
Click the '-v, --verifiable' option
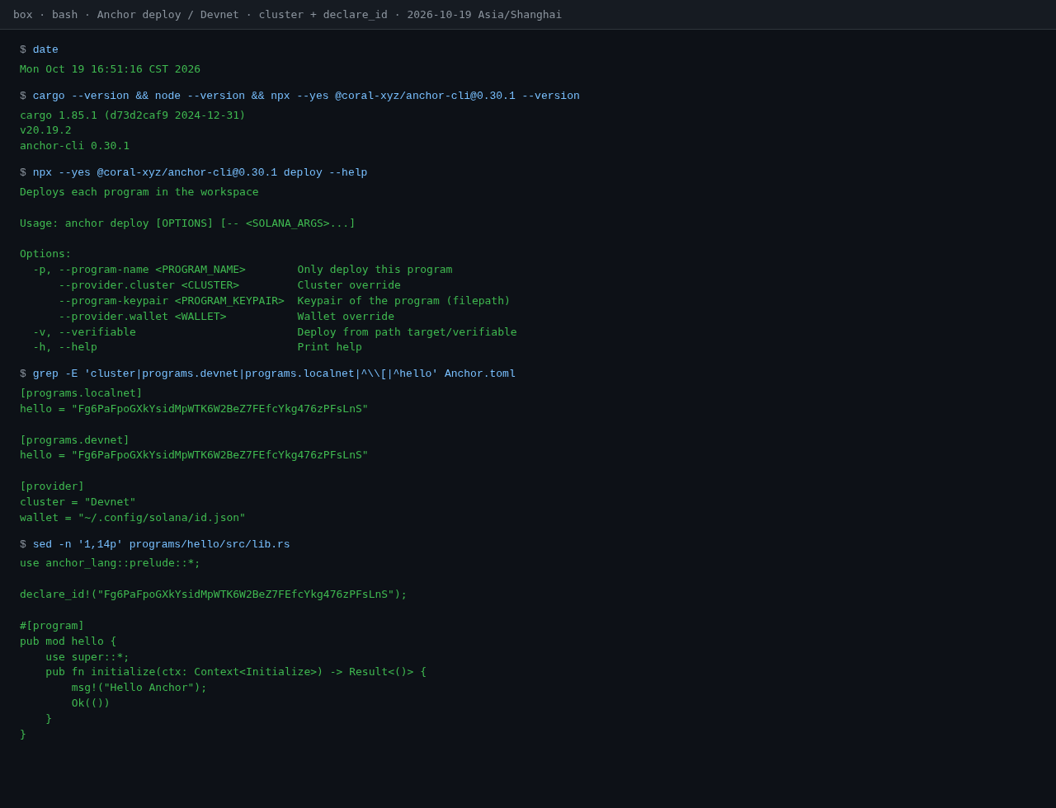(x=84, y=332)
